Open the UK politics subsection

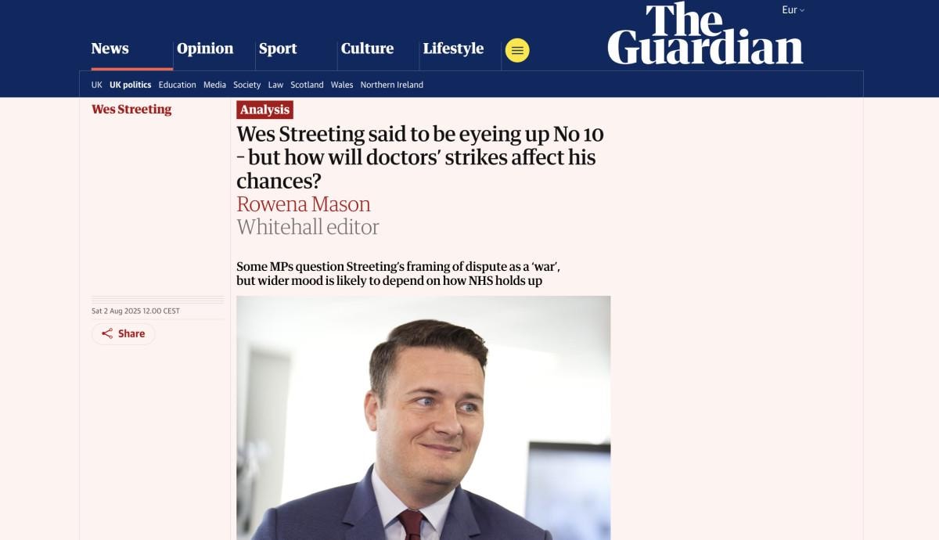tap(131, 85)
